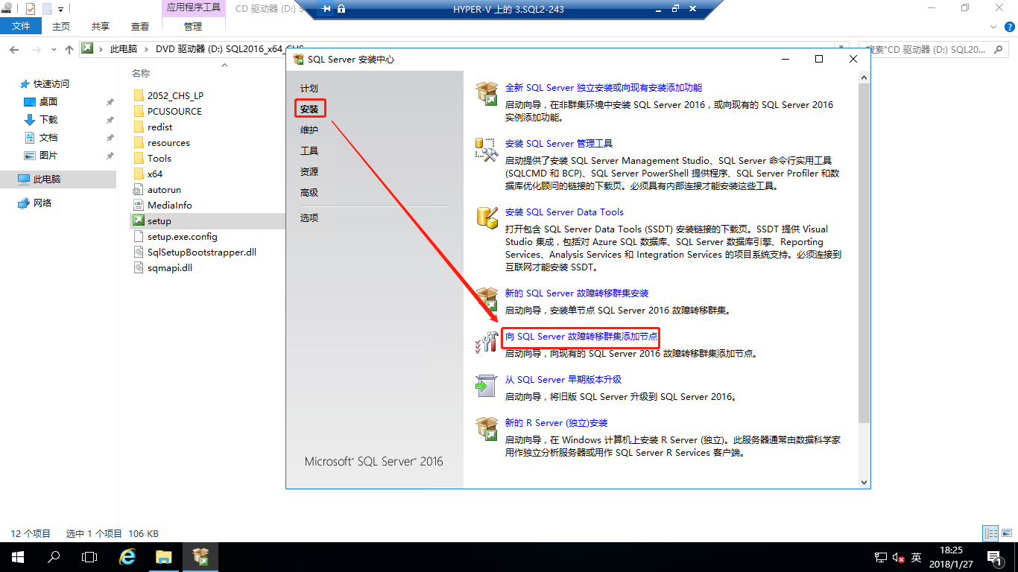The height and width of the screenshot is (572, 1018).
Task: Open the 管理 ribbon tab in File Explorer
Action: pos(193,26)
